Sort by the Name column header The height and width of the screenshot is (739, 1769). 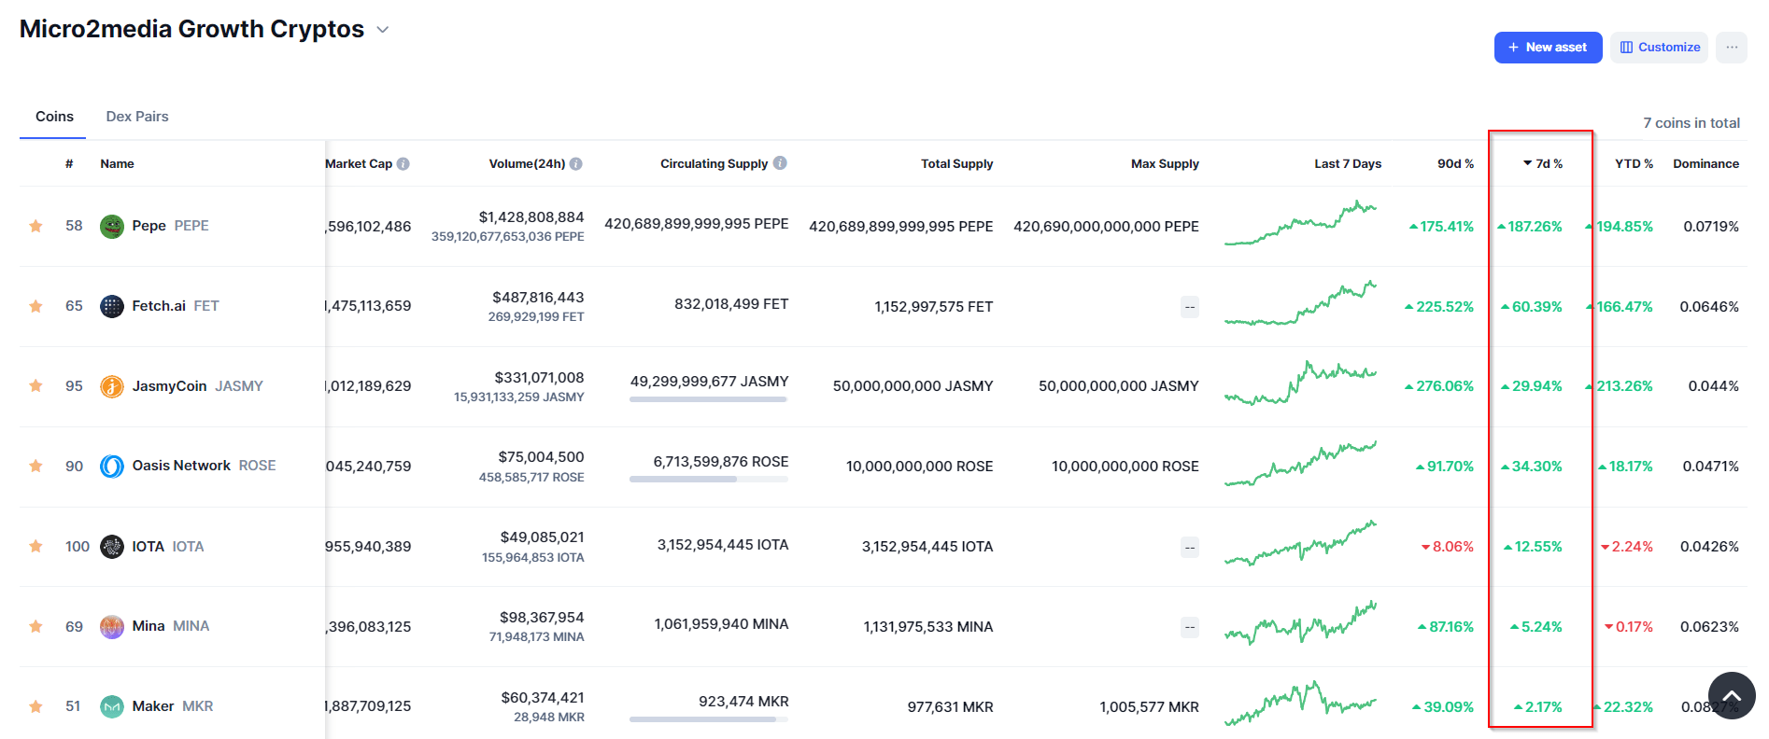point(117,164)
